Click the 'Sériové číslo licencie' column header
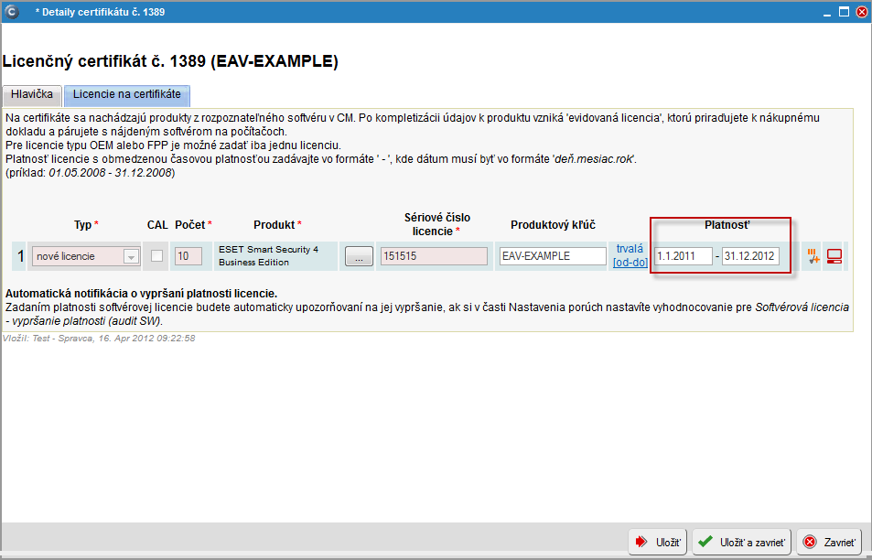 tap(437, 224)
